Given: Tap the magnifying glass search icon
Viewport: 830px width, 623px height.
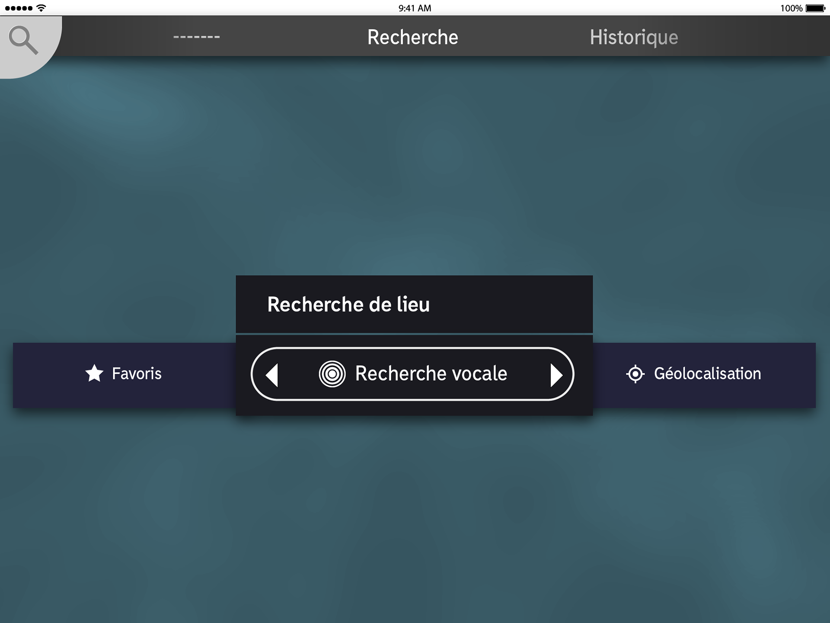Looking at the screenshot, I should coord(24,40).
